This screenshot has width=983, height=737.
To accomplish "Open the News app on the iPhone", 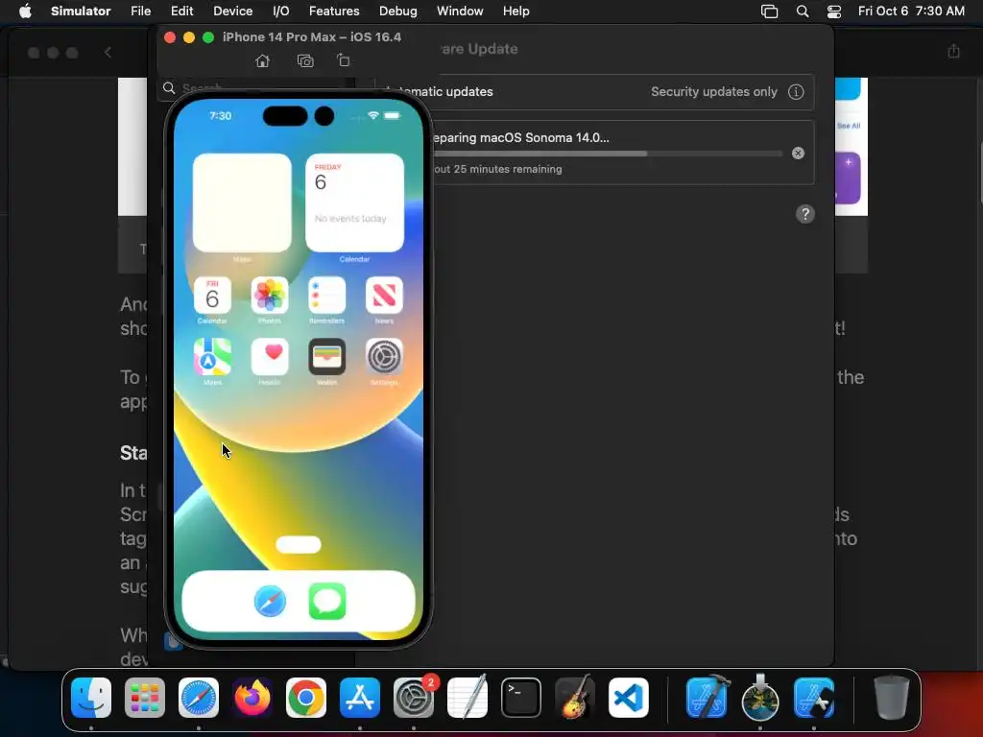I will pyautogui.click(x=384, y=296).
